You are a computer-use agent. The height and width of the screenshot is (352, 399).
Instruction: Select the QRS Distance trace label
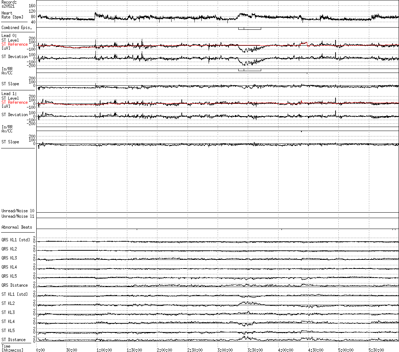15,285
